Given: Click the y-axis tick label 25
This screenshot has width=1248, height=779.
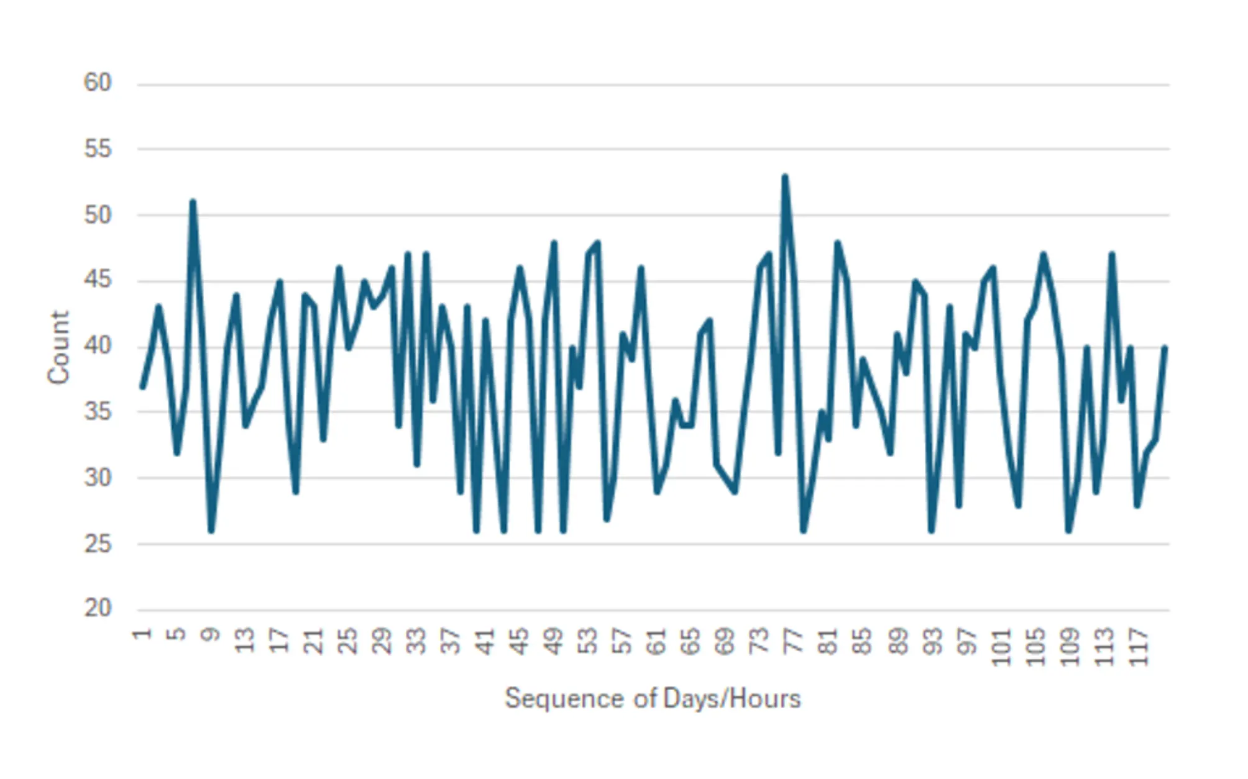Looking at the screenshot, I should pos(98,544).
